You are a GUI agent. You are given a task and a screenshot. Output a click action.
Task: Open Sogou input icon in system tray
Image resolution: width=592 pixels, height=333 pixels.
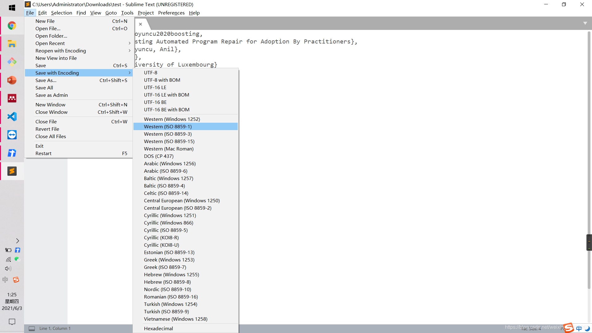(x=16, y=280)
